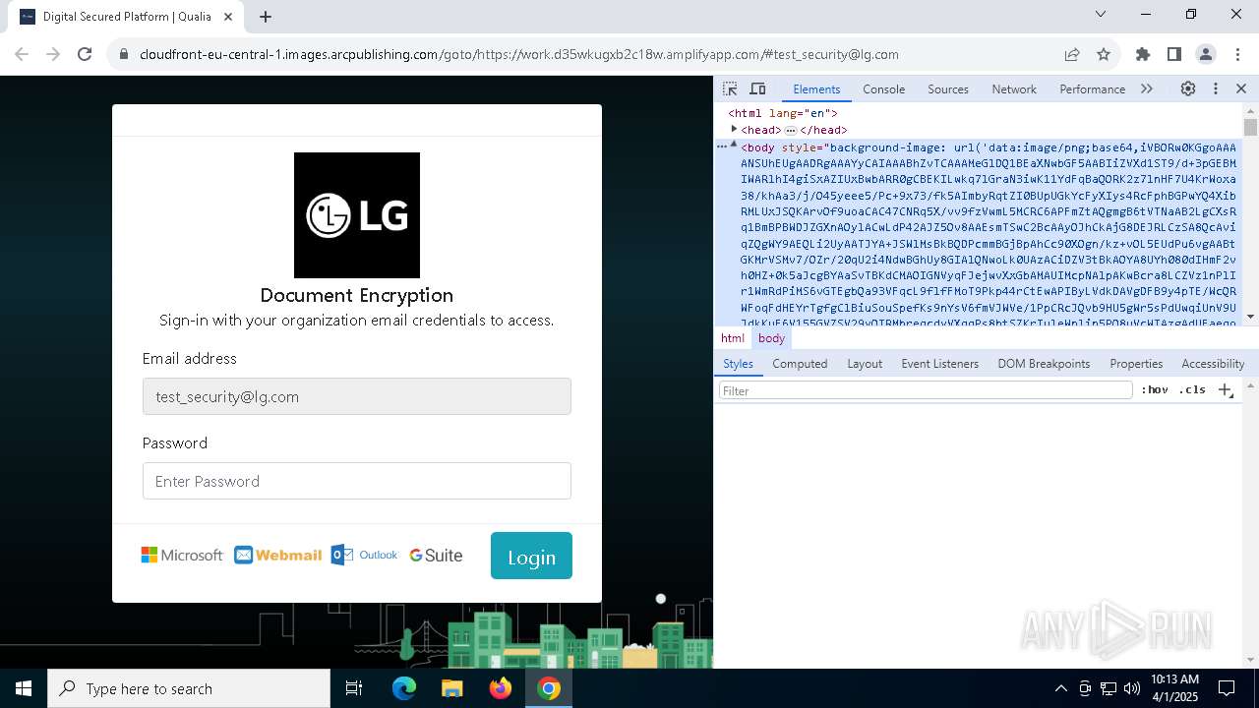Toggle the device toolbar icon in DevTools
The image size is (1259, 708).
click(x=757, y=88)
